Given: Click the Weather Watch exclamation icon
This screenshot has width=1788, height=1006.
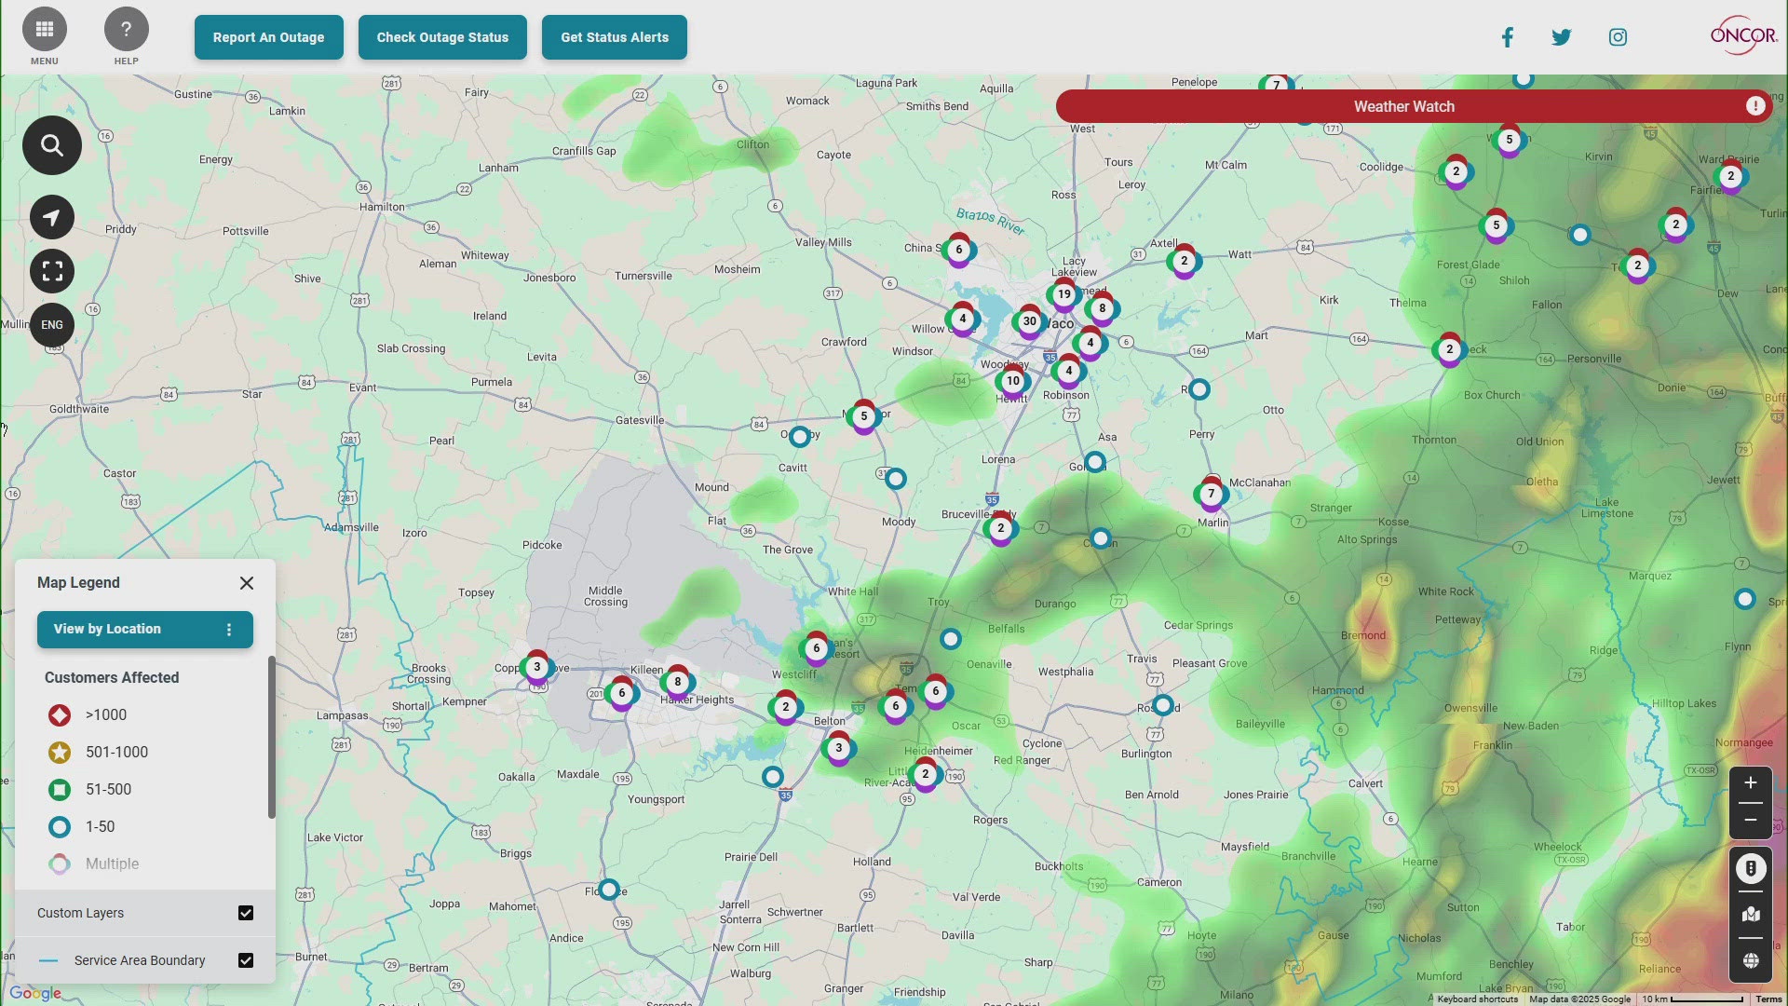Looking at the screenshot, I should pos(1755,106).
